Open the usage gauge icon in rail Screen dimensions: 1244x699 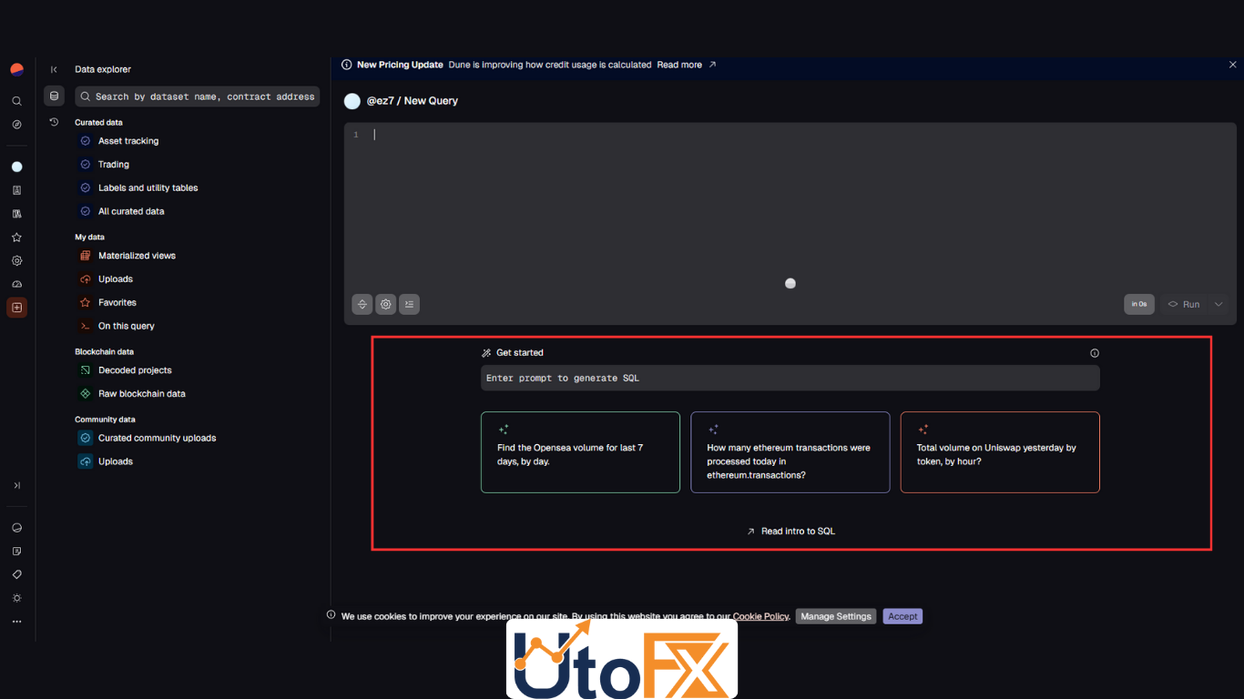point(16,284)
